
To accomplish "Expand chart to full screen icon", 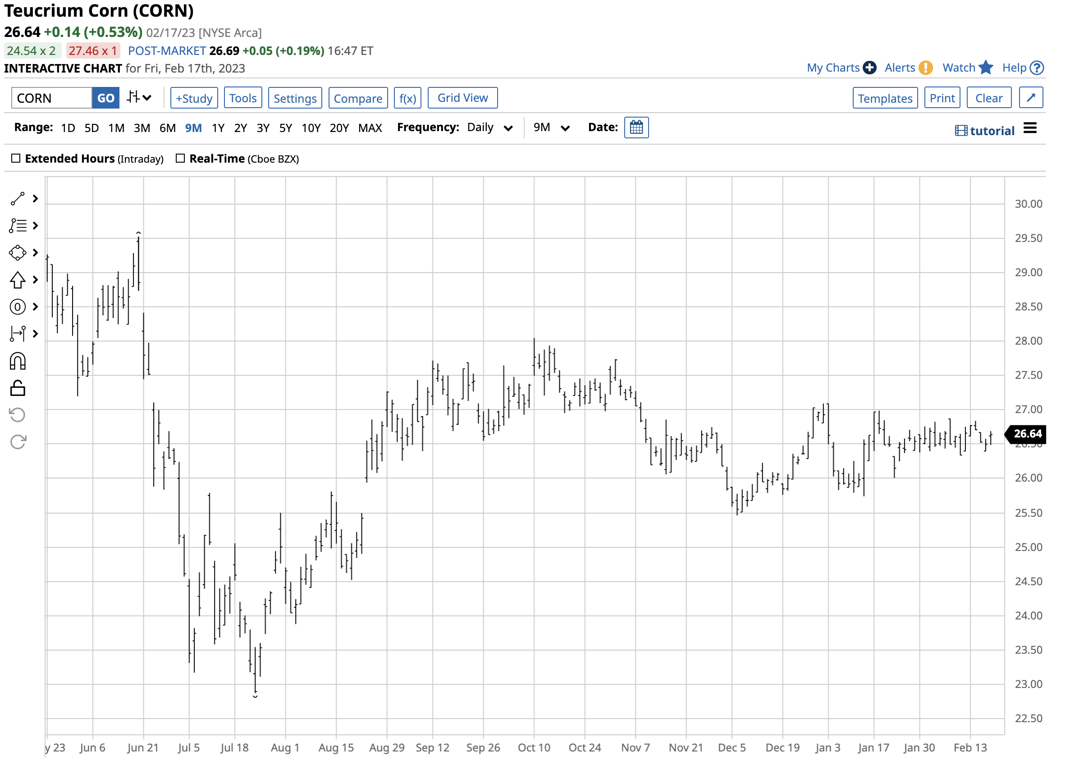I will 1031,98.
